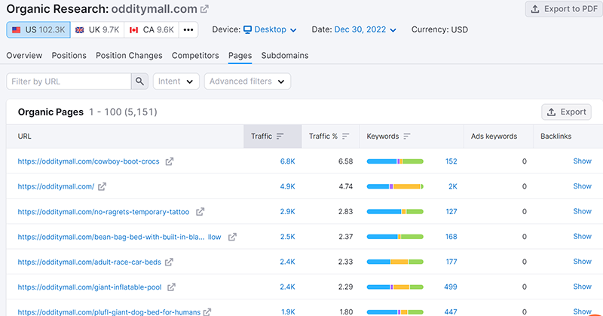Click the 2.5K traffic value
Viewport: 603px width, 316px height.
288,237
